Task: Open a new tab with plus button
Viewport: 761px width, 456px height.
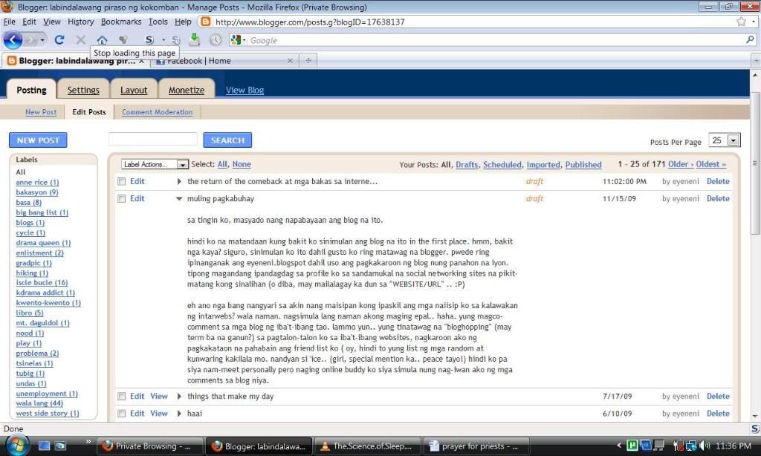Action: [308, 61]
